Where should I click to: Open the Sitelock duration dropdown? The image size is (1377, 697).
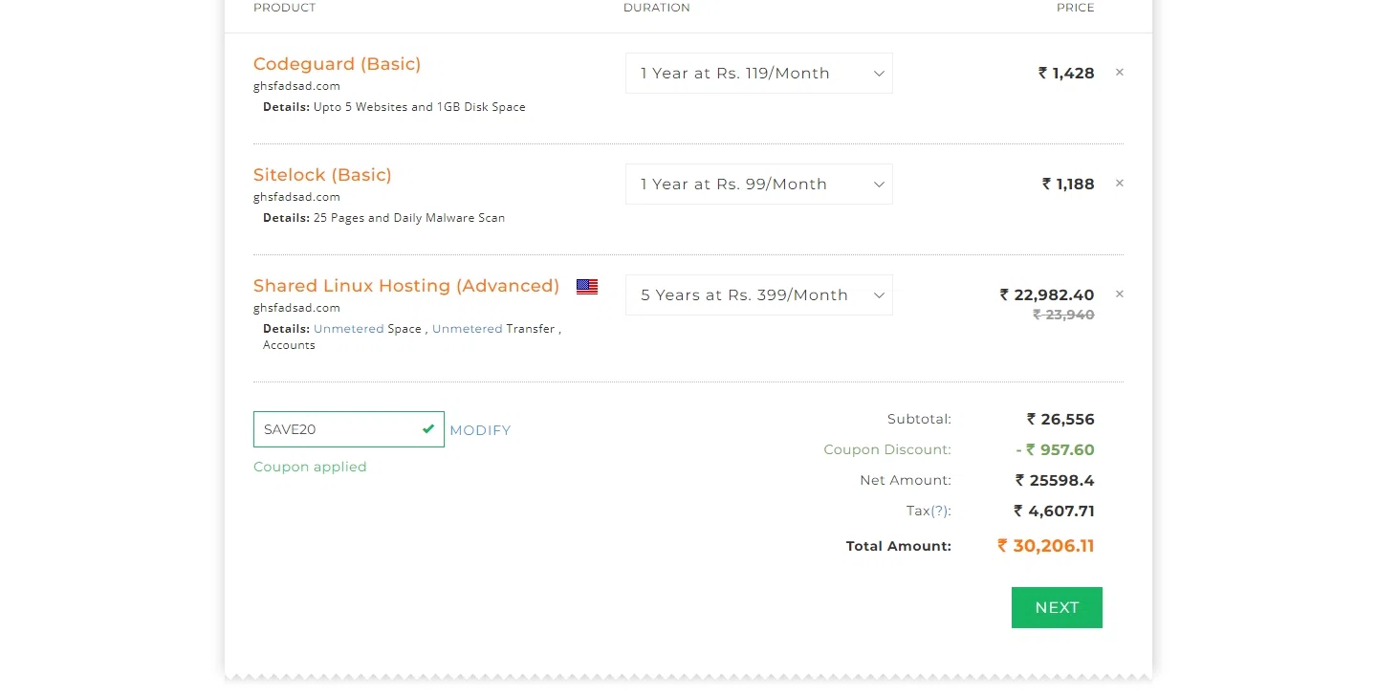click(x=759, y=185)
